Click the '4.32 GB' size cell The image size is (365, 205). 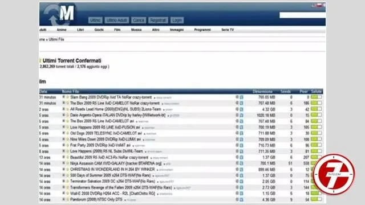(x=269, y=109)
